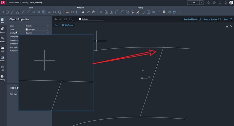The width and height of the screenshot is (234, 126).
Task: Open the XREF sidebar panel
Action: pos(2,49)
